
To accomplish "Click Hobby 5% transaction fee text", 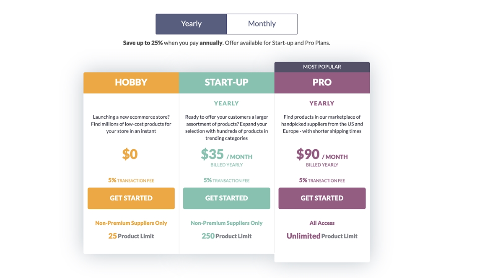I will [131, 180].
